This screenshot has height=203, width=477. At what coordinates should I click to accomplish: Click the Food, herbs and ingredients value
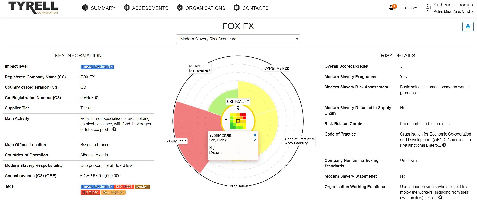tap(425, 124)
